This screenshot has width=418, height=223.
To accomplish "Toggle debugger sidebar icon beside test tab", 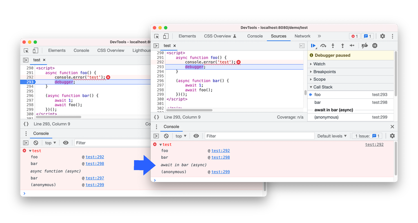I will pyautogui.click(x=302, y=46).
